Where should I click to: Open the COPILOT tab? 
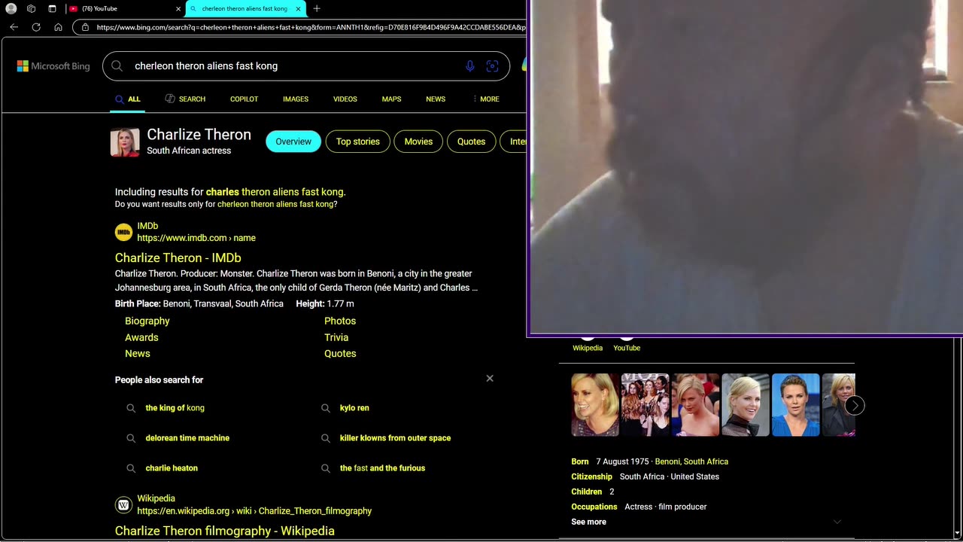tap(244, 99)
